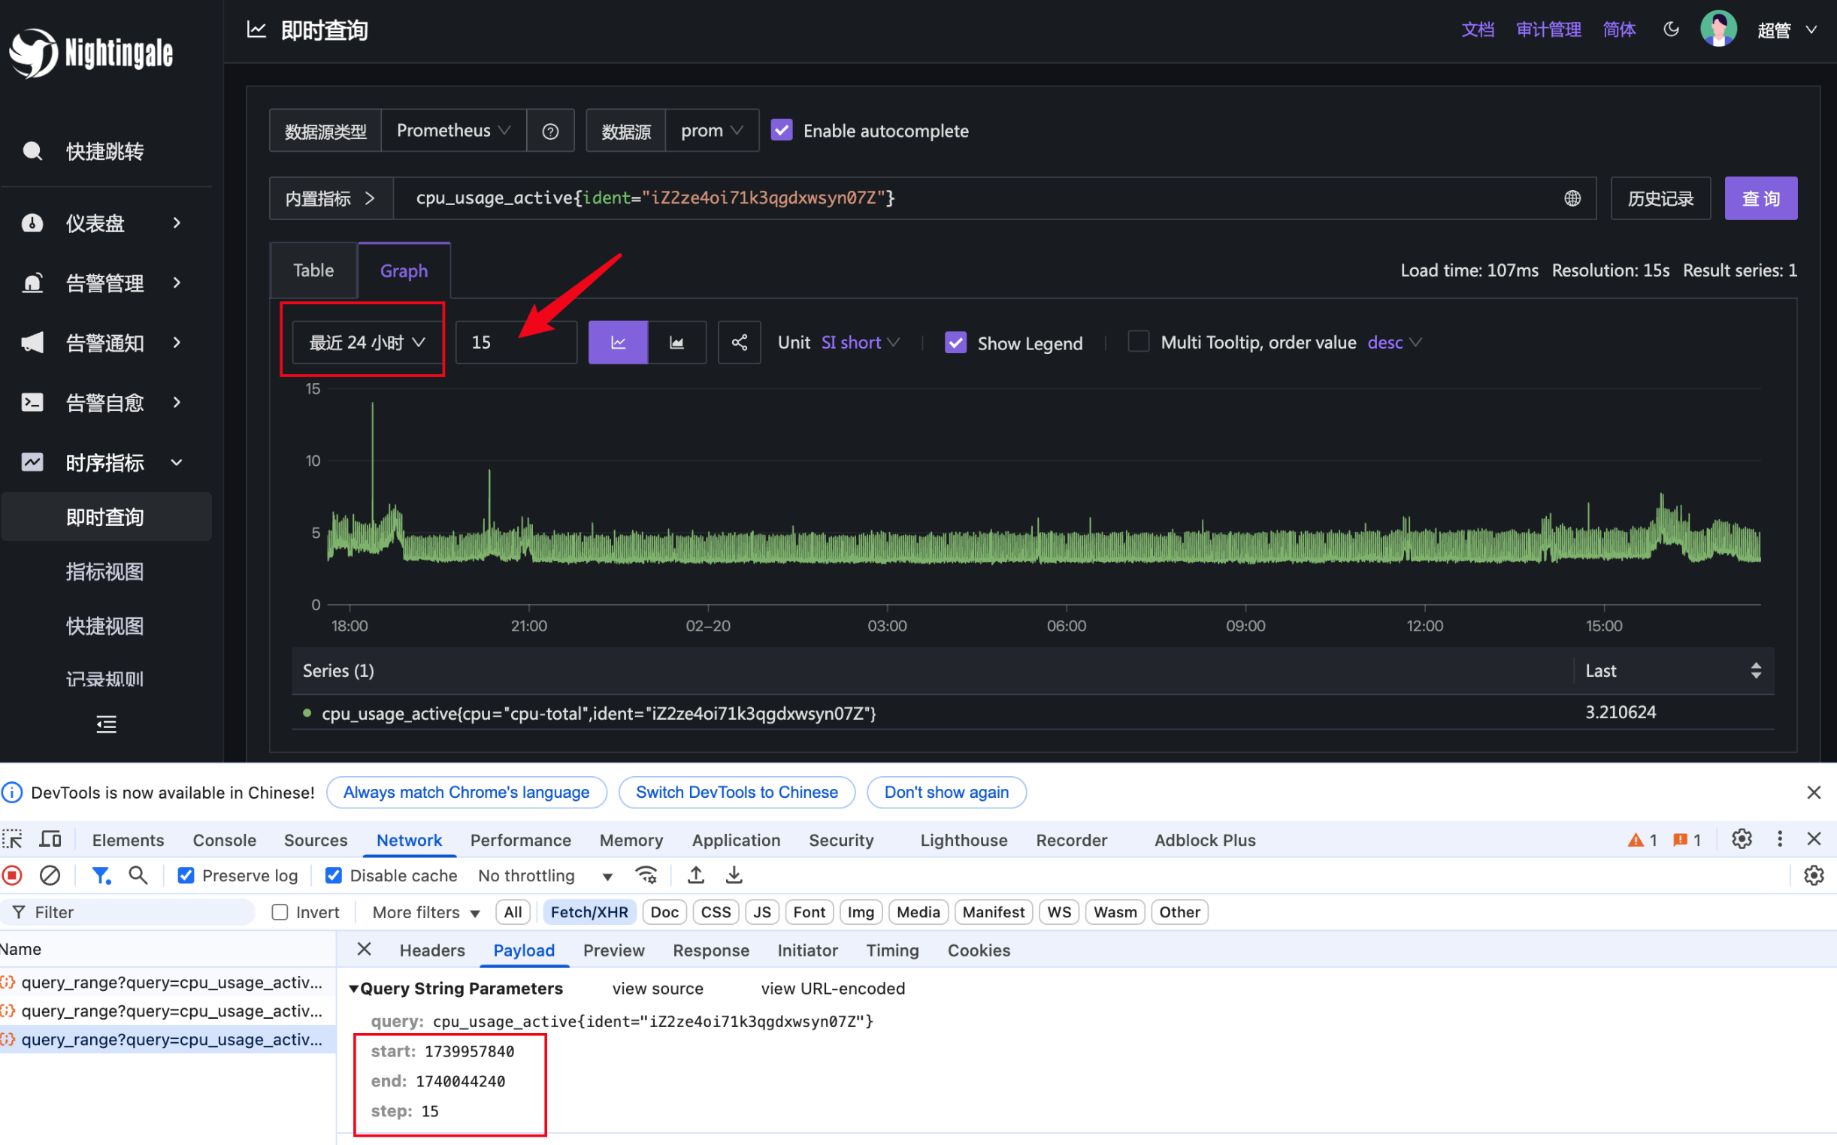Enable the Multi Tooltip checkbox
Viewport: 1837px width, 1145px height.
[x=1138, y=342]
